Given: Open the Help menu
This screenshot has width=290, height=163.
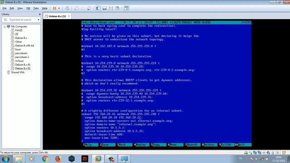Looking at the screenshot, I should pyautogui.click(x=44, y=8).
